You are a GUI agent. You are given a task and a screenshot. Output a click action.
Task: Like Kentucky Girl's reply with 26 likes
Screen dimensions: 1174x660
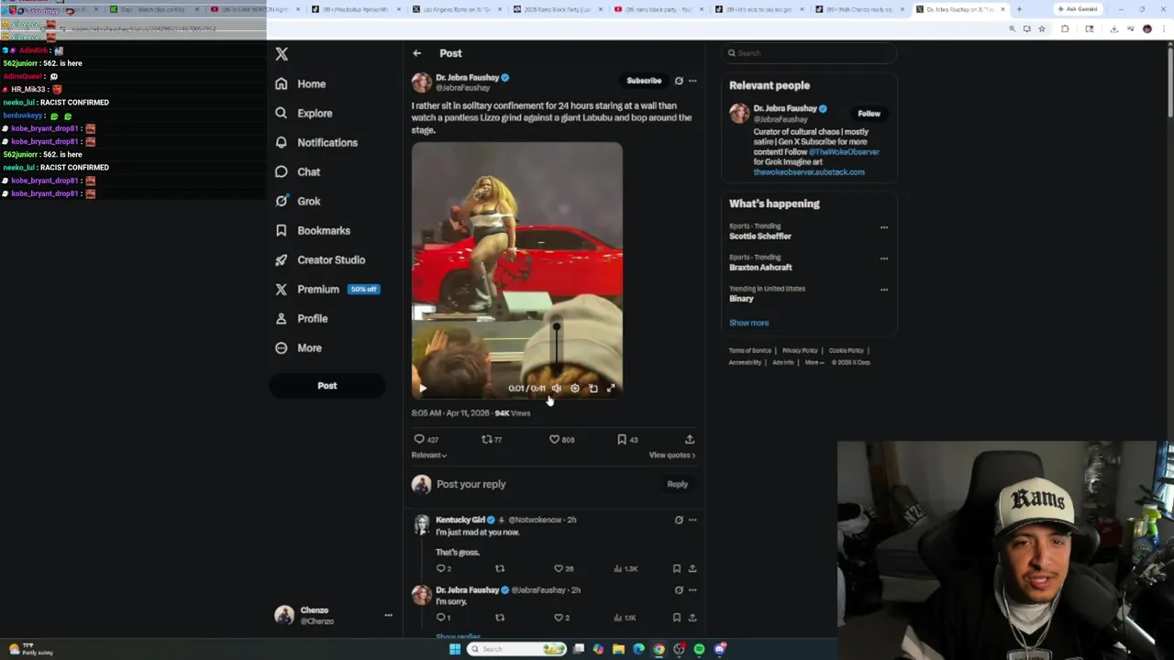564,568
